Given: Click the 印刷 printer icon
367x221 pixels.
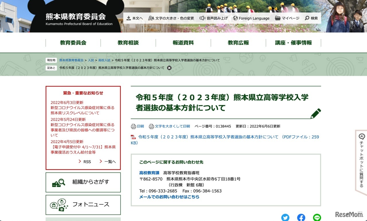Looking at the screenshot, I should 133,126.
